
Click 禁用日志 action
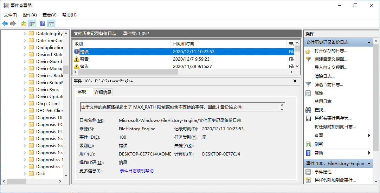click(x=323, y=102)
